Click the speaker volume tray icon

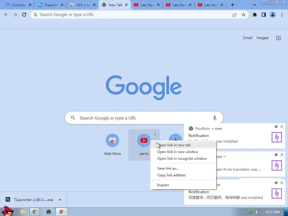257,212
